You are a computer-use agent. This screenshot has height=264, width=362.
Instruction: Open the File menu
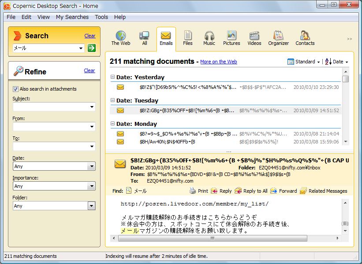(x=11, y=17)
